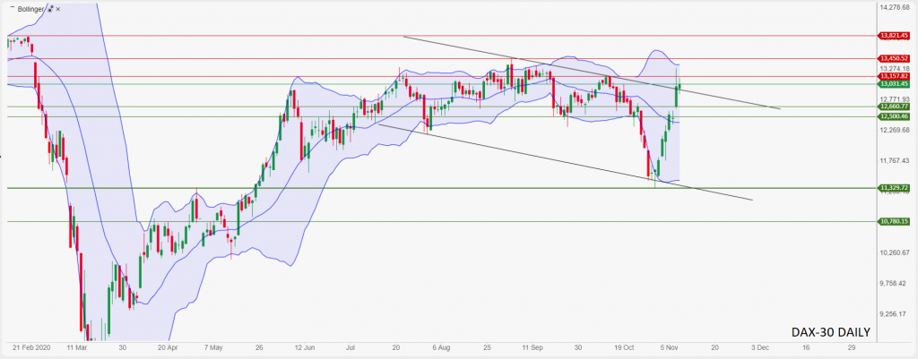Screen dimensions: 918x359
Task: Click the 12 Jun date axis label
Action: pyautogui.click(x=305, y=346)
